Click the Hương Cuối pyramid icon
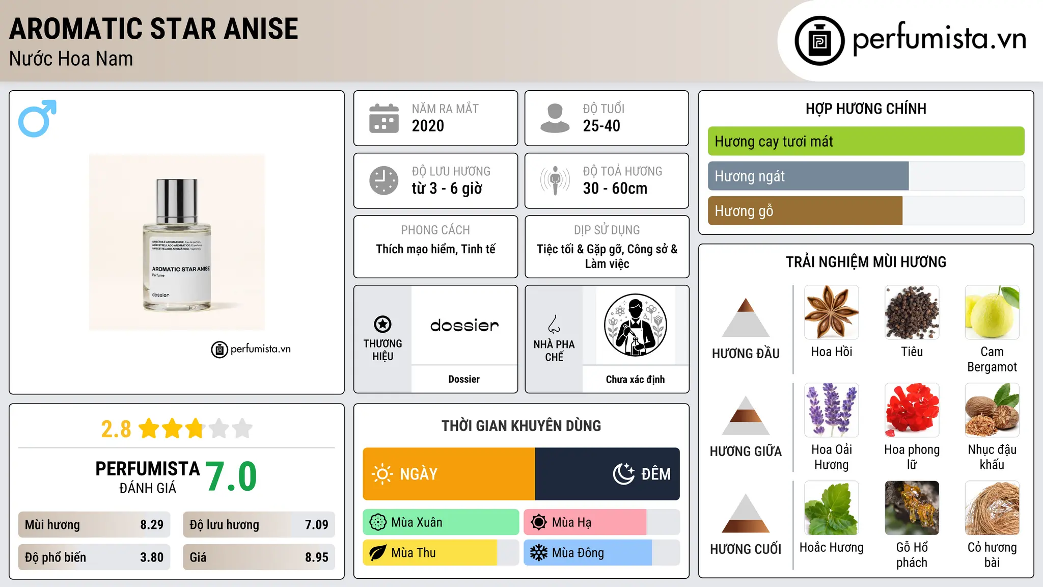Image resolution: width=1043 pixels, height=587 pixels. tap(746, 513)
